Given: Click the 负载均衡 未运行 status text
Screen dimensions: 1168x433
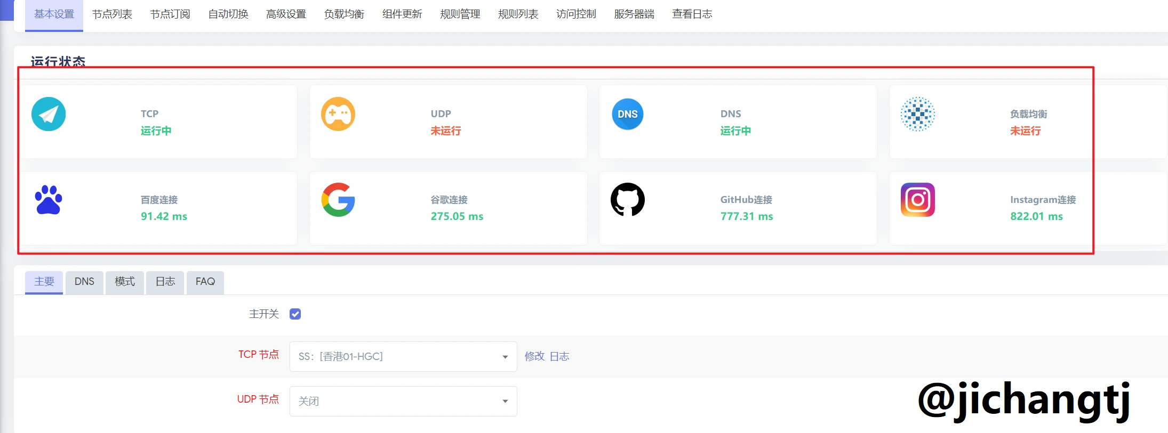Looking at the screenshot, I should coord(1026,131).
